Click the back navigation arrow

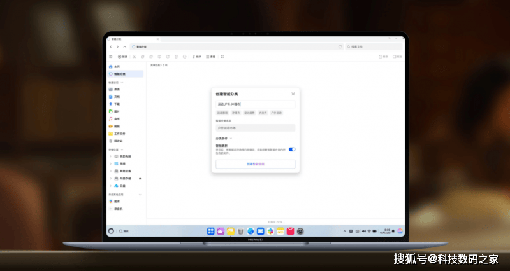(110, 47)
